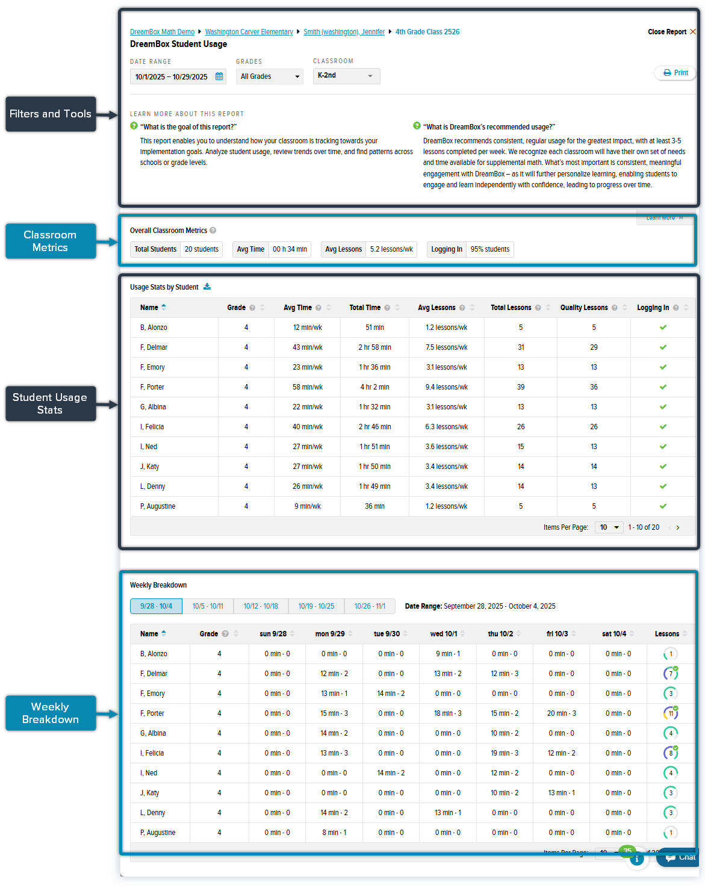
Task: Sort Usage Stats by Quality Lessons arrows
Action: pyautogui.click(x=624, y=308)
